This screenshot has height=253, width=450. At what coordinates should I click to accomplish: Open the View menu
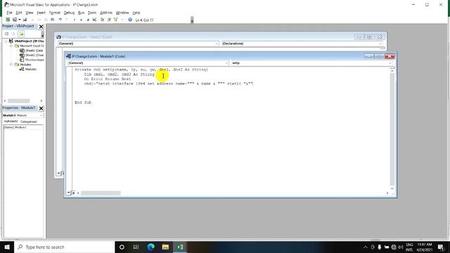(30, 13)
